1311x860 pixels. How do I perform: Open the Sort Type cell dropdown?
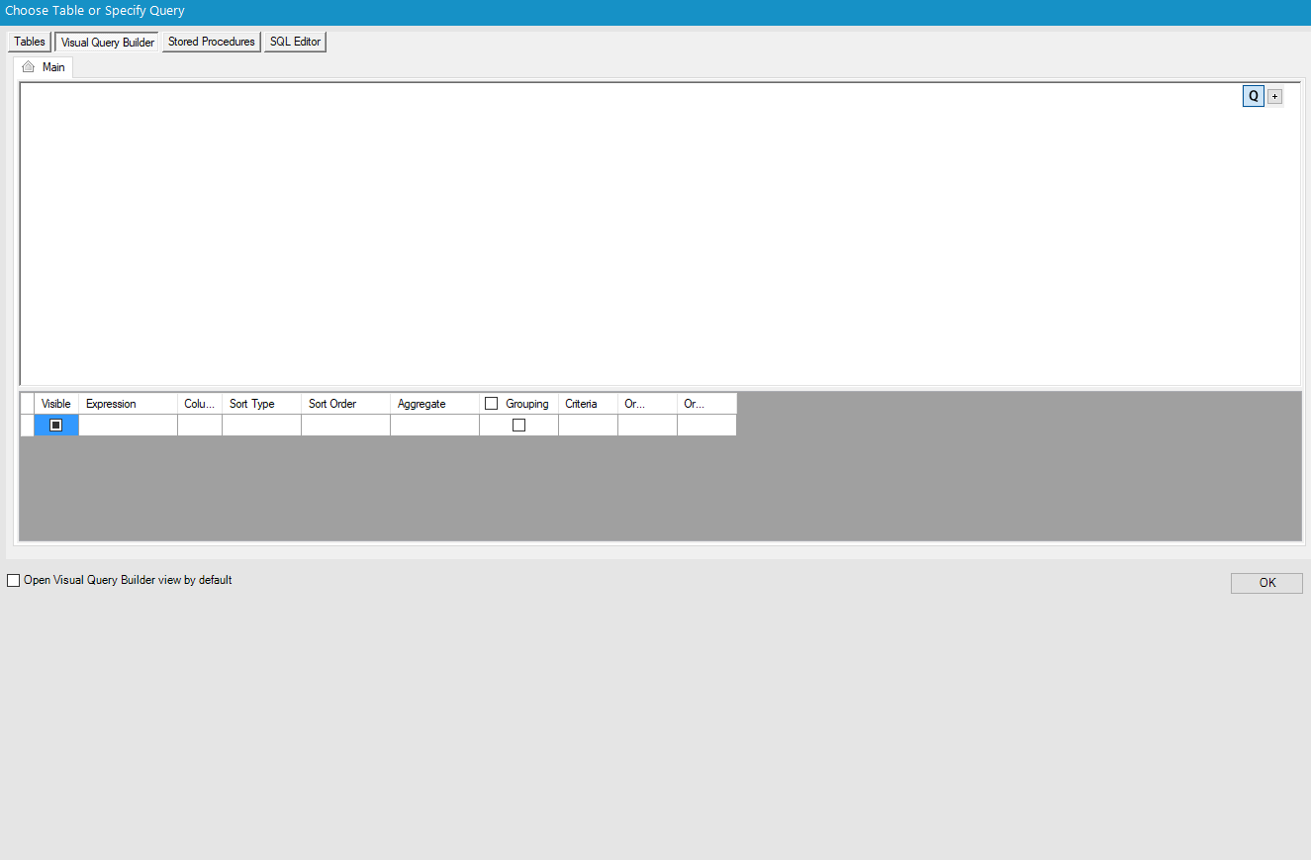[x=260, y=425]
